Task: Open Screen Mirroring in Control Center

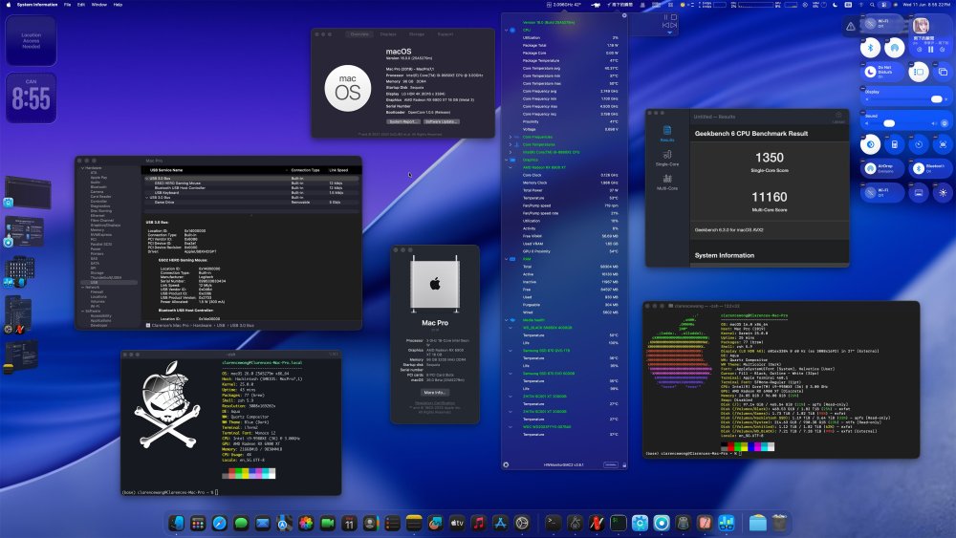Action: [x=943, y=72]
